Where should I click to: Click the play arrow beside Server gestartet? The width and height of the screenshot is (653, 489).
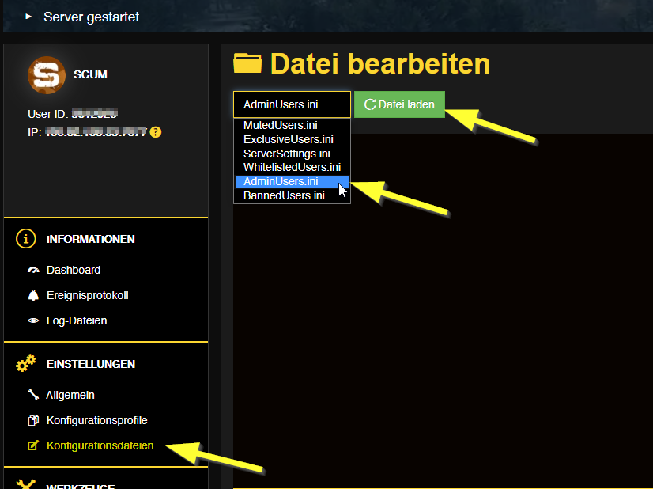click(x=28, y=15)
